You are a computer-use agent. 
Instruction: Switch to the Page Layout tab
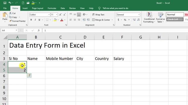pos(38,8)
